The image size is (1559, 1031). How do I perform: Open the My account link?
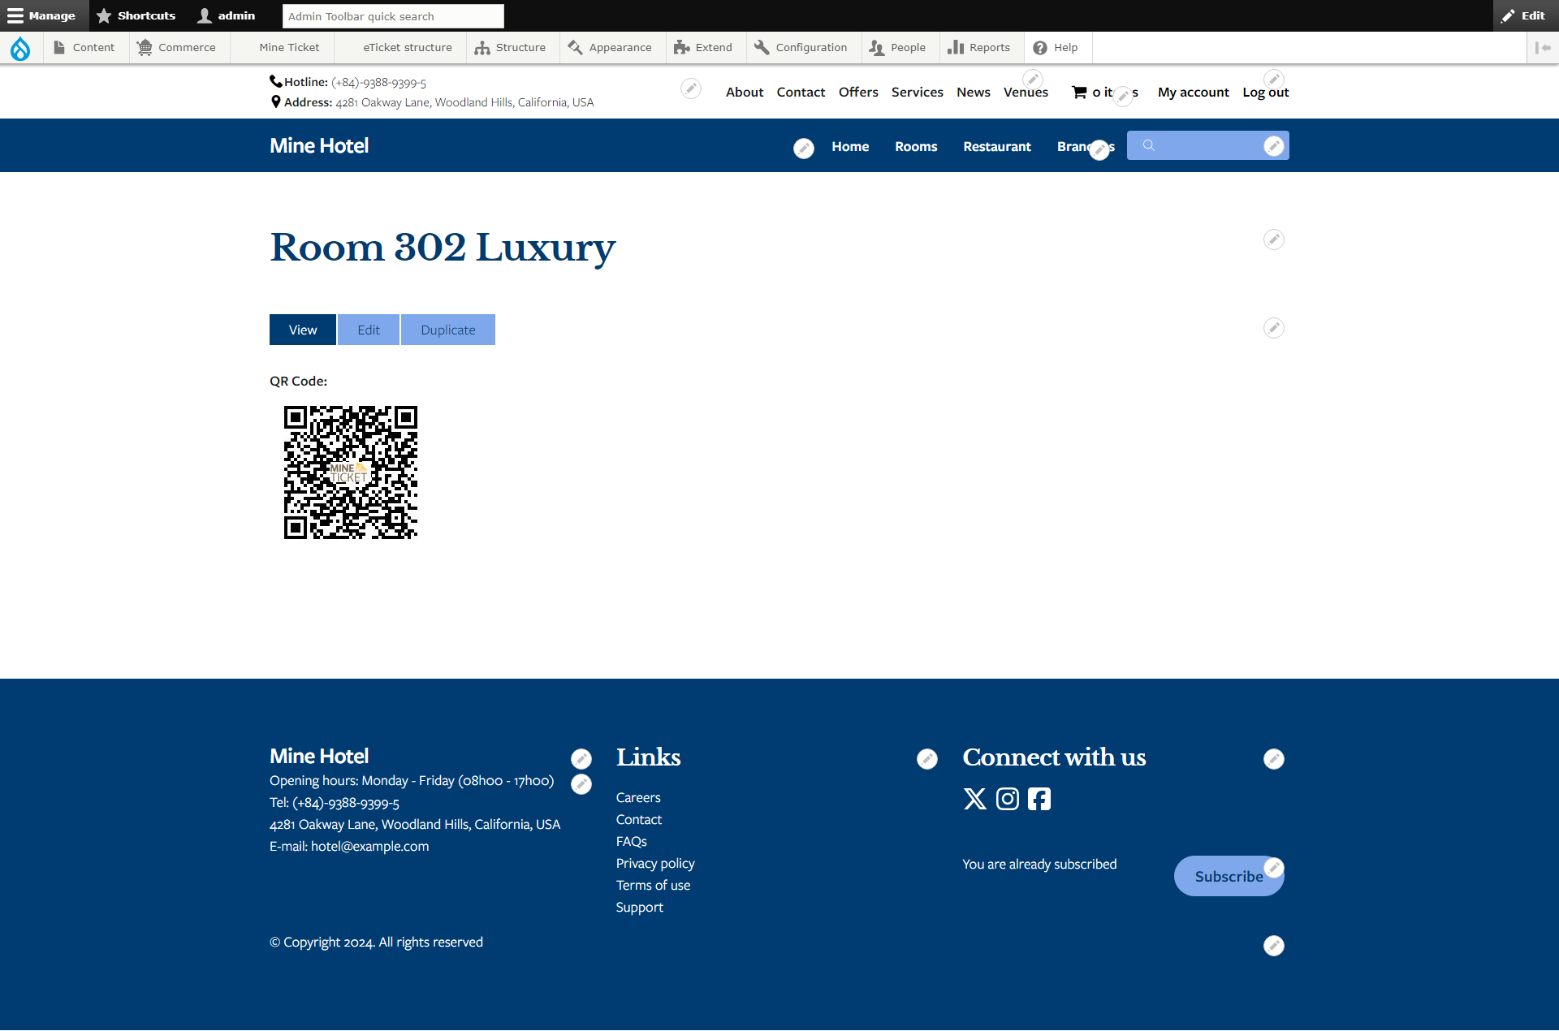pos(1194,93)
